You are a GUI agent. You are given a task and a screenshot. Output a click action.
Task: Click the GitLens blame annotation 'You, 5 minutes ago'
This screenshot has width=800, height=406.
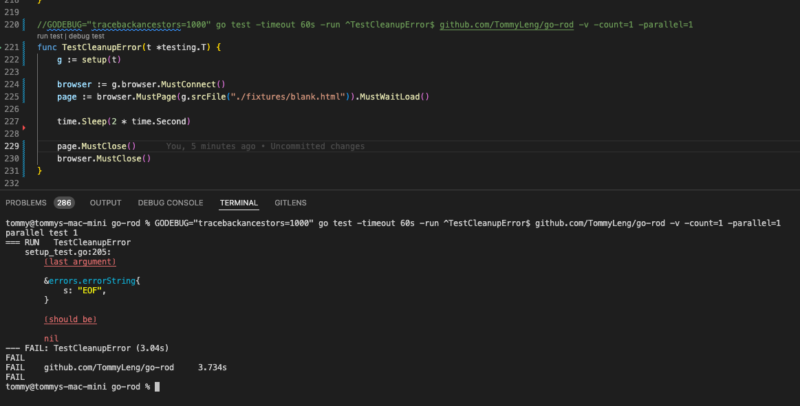210,146
